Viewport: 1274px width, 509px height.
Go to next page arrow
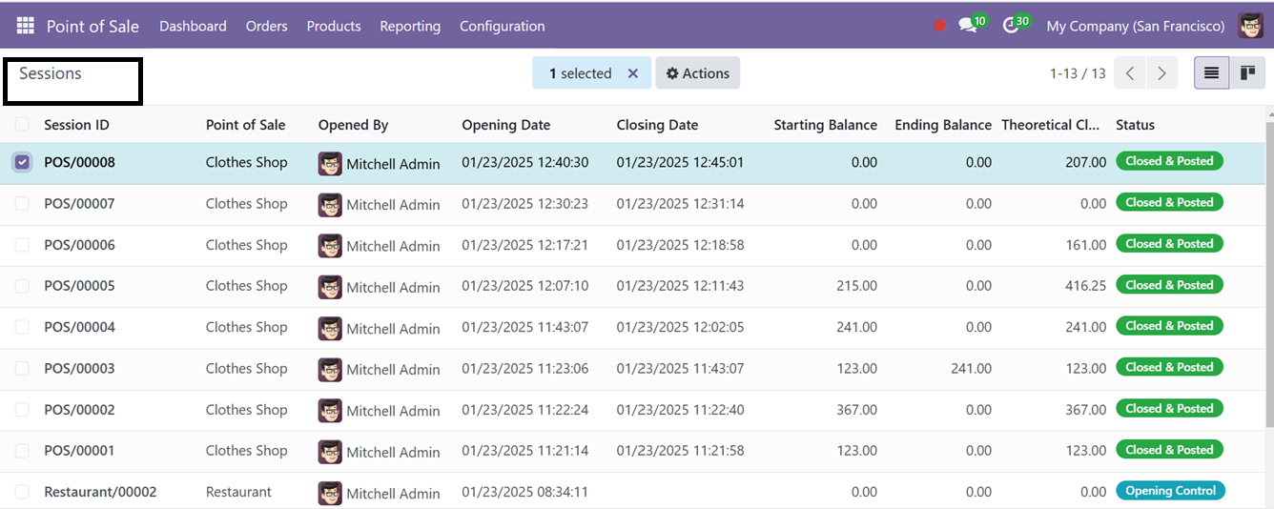point(1161,73)
